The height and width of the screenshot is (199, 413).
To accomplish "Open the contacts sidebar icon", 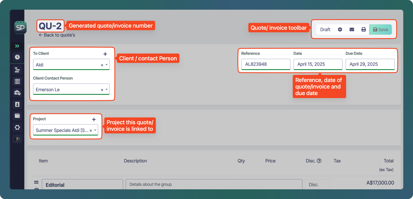I will pos(17,104).
